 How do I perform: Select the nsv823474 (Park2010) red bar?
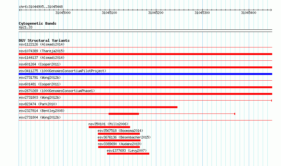[x=98, y=107]
